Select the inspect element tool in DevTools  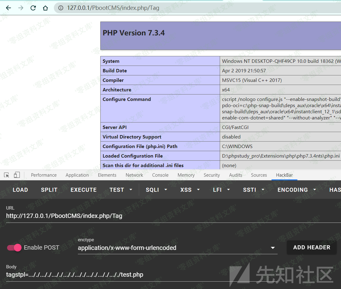(x=6, y=175)
